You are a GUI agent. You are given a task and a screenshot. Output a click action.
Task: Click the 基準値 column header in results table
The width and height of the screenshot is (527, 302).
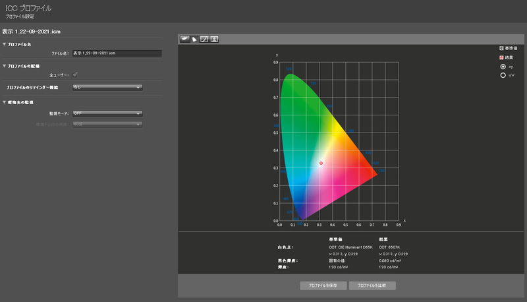(335, 239)
